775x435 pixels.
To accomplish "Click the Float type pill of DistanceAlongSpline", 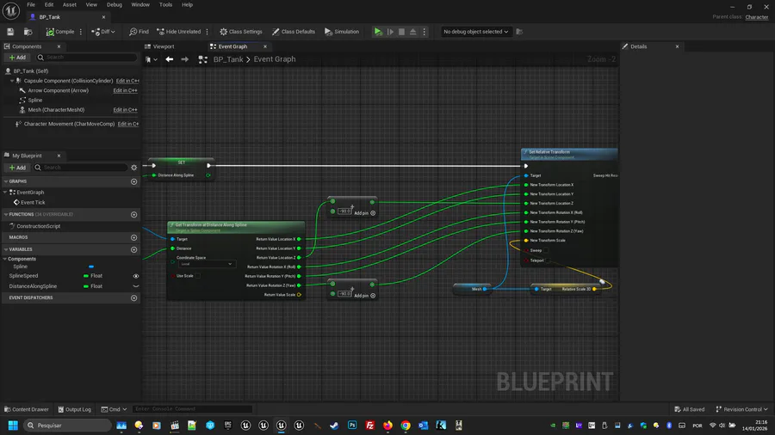I will click(86, 286).
